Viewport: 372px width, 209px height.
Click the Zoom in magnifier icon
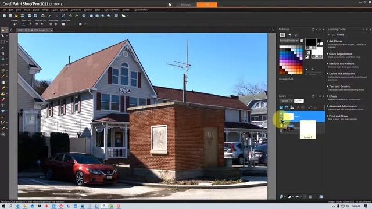coord(109,16)
